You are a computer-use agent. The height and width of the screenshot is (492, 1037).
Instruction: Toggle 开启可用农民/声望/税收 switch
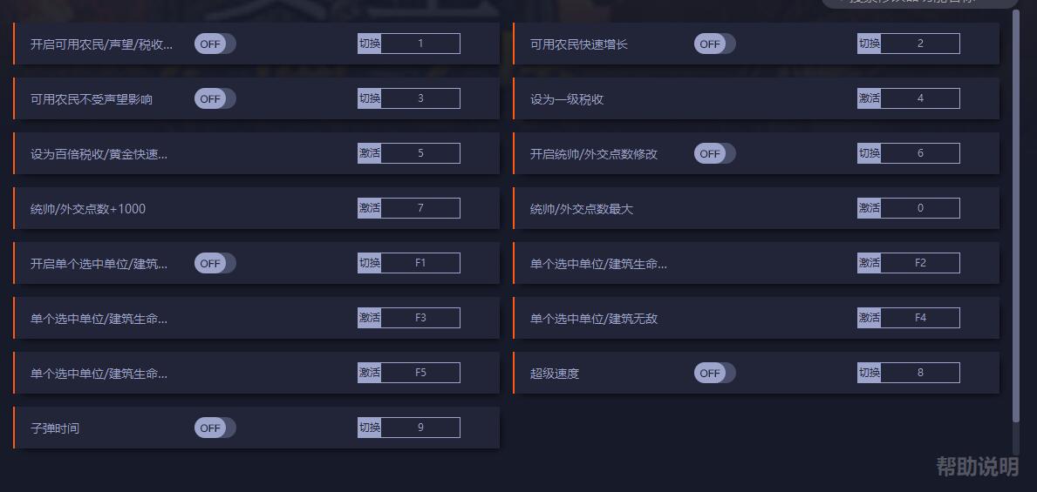(x=215, y=44)
